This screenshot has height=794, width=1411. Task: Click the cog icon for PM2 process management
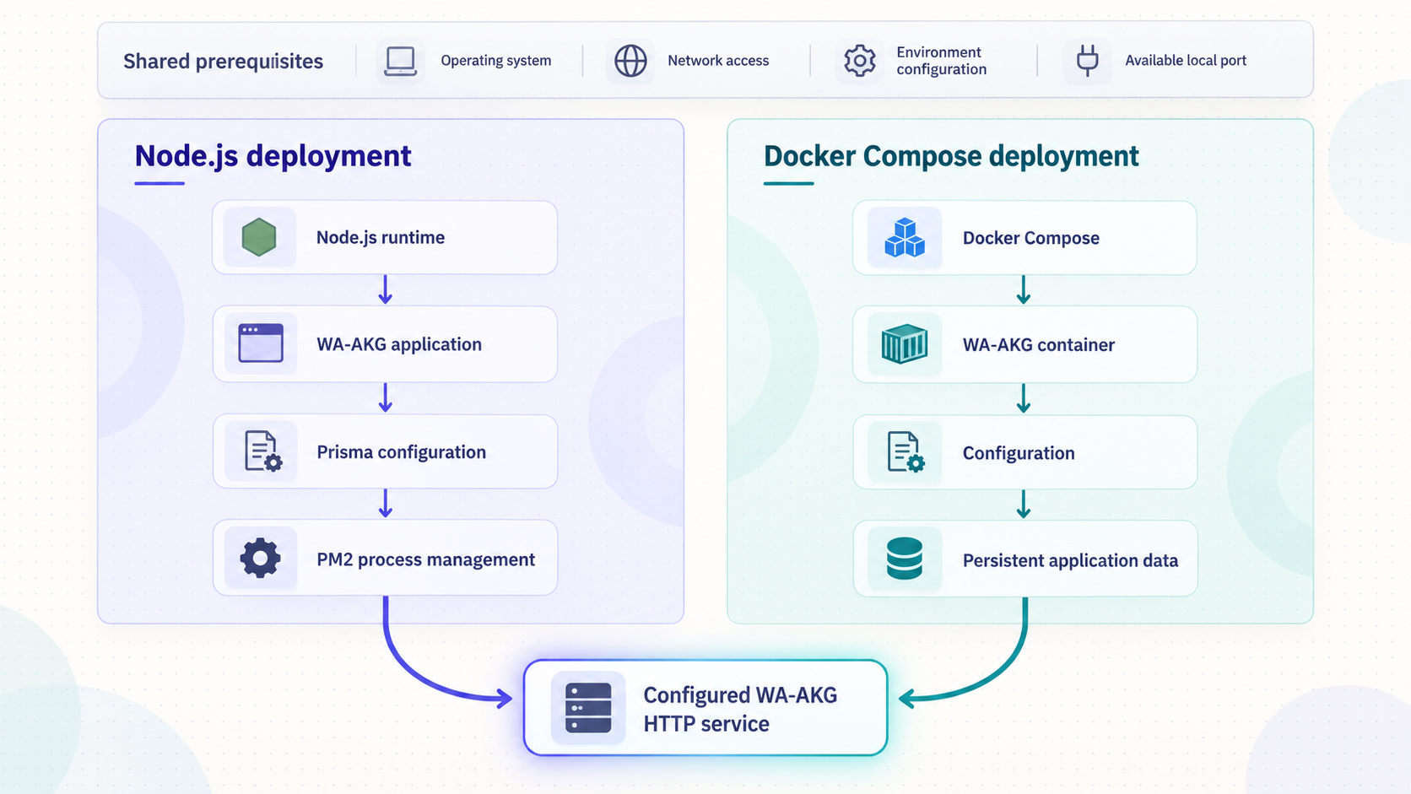coord(260,558)
